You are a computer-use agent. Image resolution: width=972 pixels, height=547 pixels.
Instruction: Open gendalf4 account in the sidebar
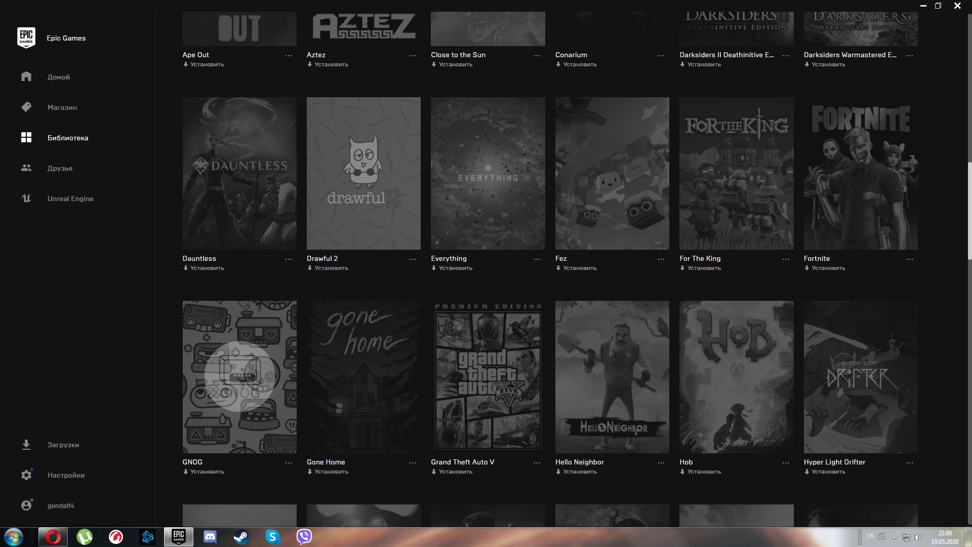[x=61, y=505]
